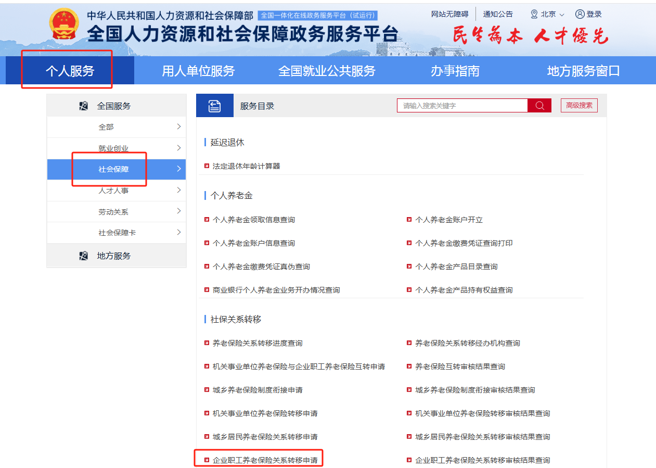Viewport: 656px width, 468px height.
Task: Click the map icon beside 全国服务
Action: 84,106
